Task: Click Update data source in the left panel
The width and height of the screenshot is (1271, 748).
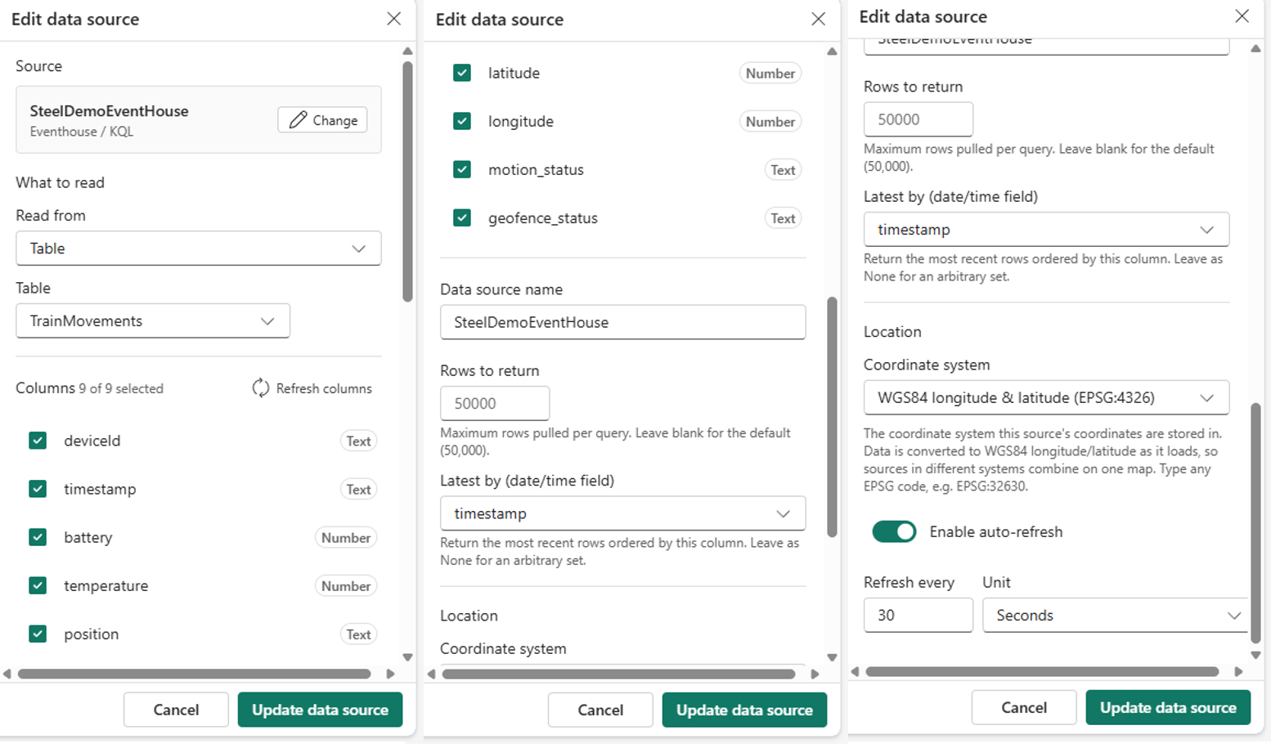Action: [320, 710]
